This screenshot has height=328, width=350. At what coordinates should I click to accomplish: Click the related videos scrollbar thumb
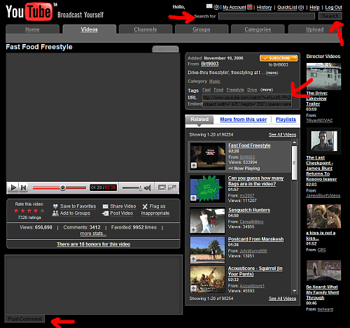(295, 163)
